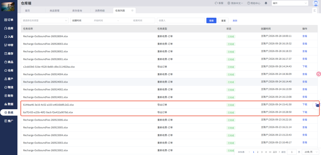Open 商品 in the sidebar
Image resolution: width=321 pixels, height=155 pixels.
tap(9, 62)
